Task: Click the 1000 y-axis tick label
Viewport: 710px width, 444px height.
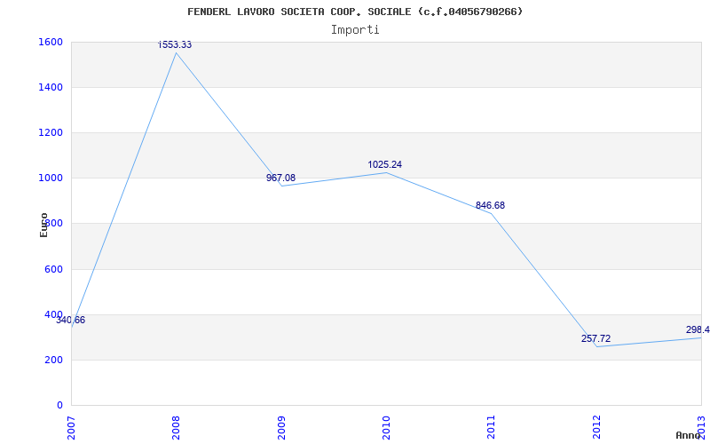Action: tap(51, 178)
